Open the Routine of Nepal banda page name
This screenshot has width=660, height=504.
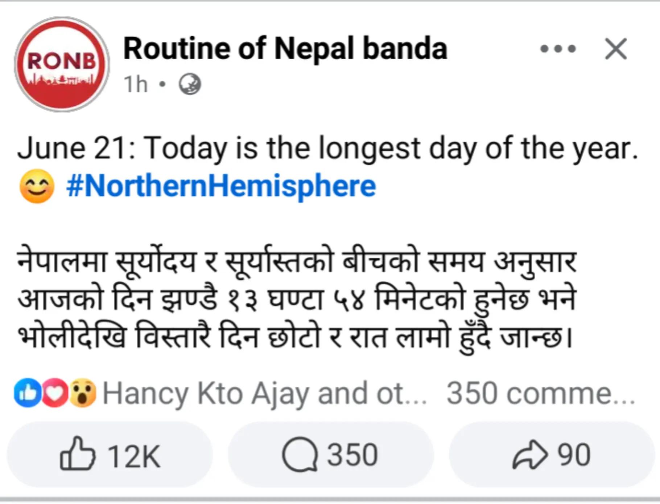[285, 49]
